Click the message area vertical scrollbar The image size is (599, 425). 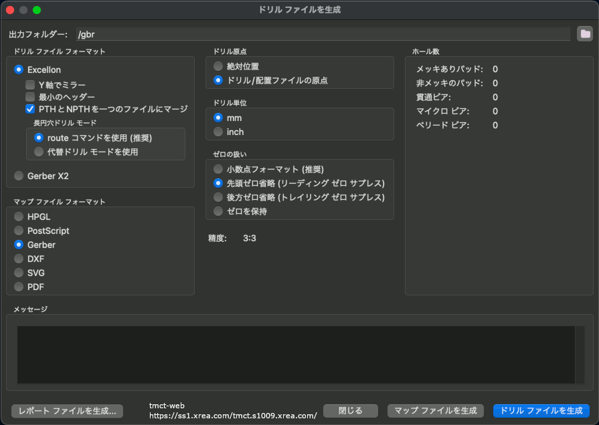(x=580, y=355)
